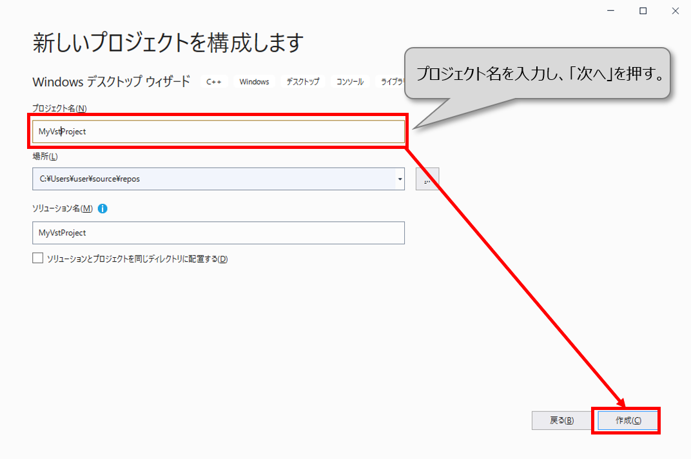Click the solution name info icon
691x459 pixels.
[x=102, y=209]
